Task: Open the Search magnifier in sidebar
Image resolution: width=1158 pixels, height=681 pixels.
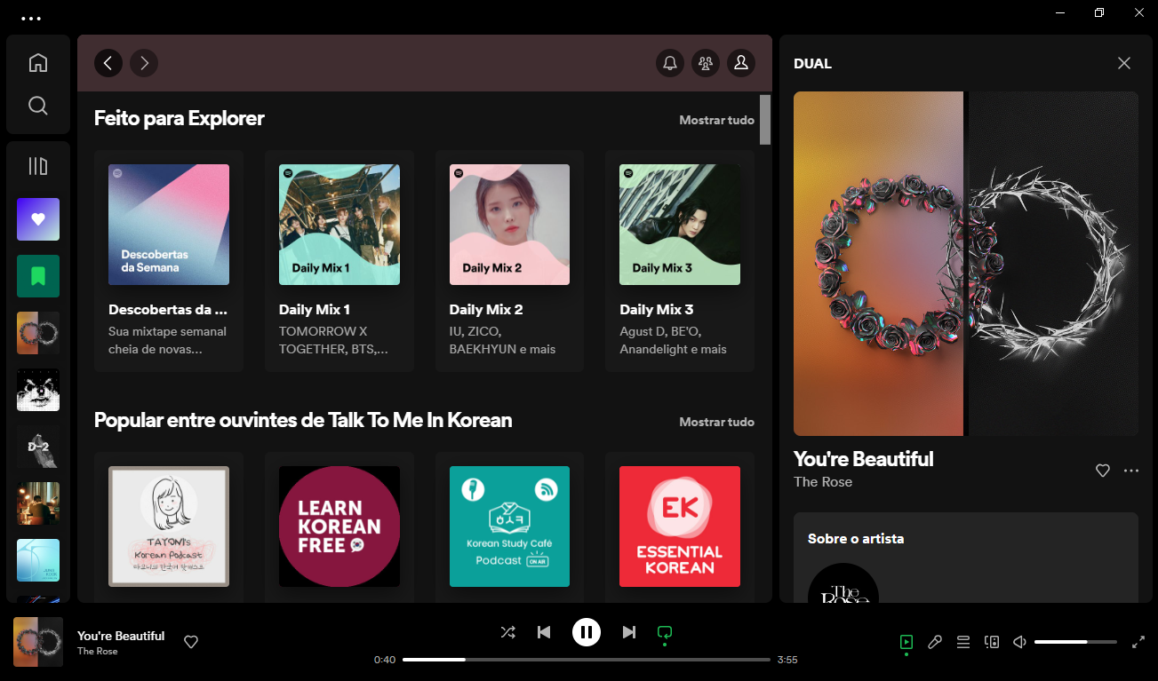Action: coord(37,106)
